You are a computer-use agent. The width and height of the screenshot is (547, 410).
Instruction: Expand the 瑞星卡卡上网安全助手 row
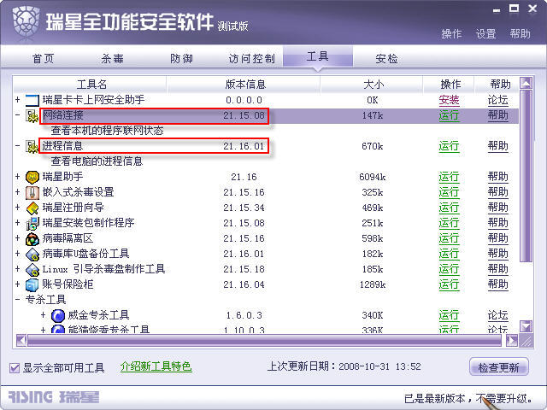point(17,100)
